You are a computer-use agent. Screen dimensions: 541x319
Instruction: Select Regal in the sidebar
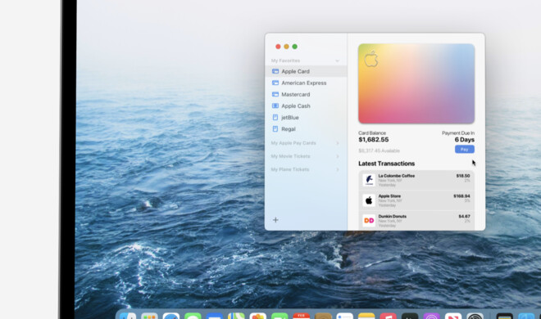[306, 129]
